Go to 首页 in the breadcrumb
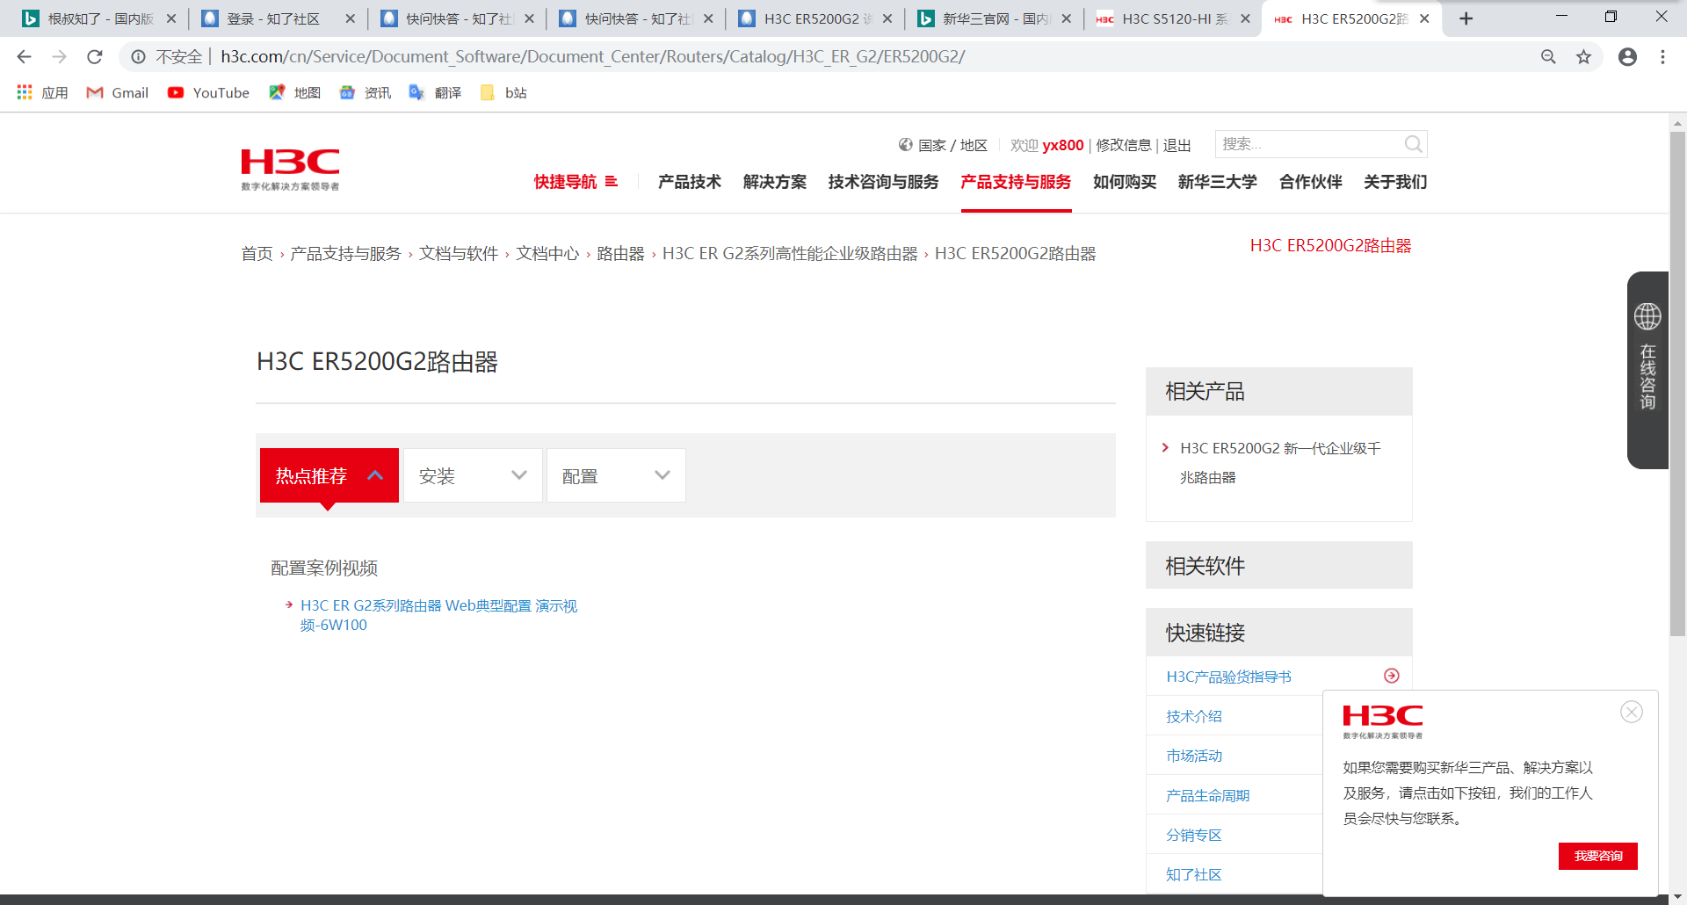Image resolution: width=1687 pixels, height=905 pixels. (x=257, y=254)
